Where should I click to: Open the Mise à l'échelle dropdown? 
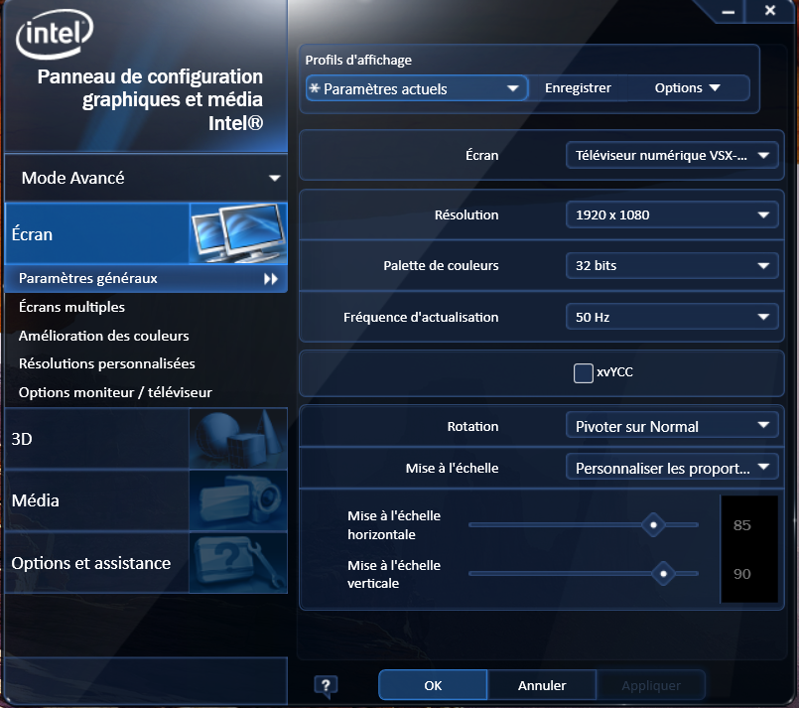(x=672, y=468)
